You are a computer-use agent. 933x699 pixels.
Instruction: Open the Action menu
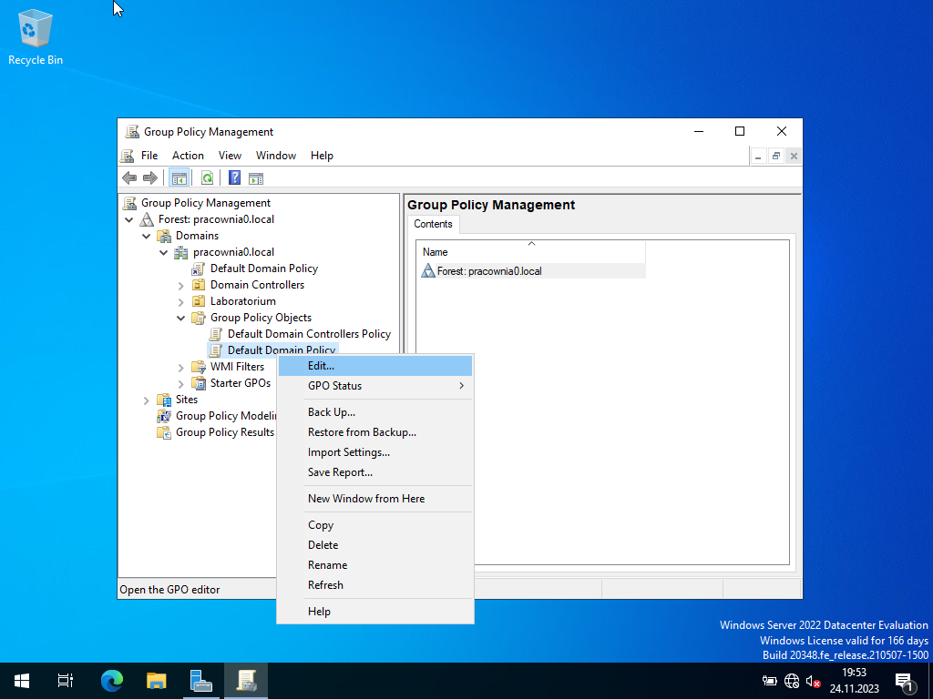(188, 156)
